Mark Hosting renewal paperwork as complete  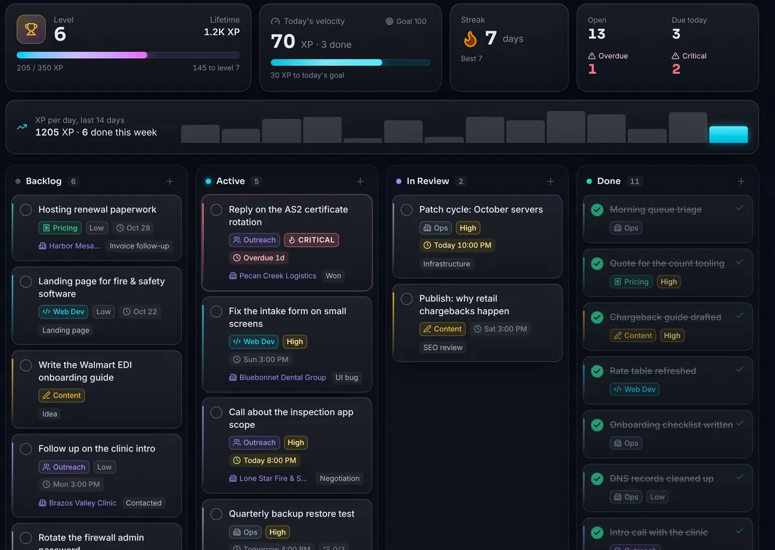click(x=26, y=210)
